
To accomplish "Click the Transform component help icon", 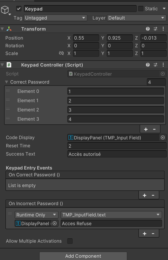I will point(148,29).
